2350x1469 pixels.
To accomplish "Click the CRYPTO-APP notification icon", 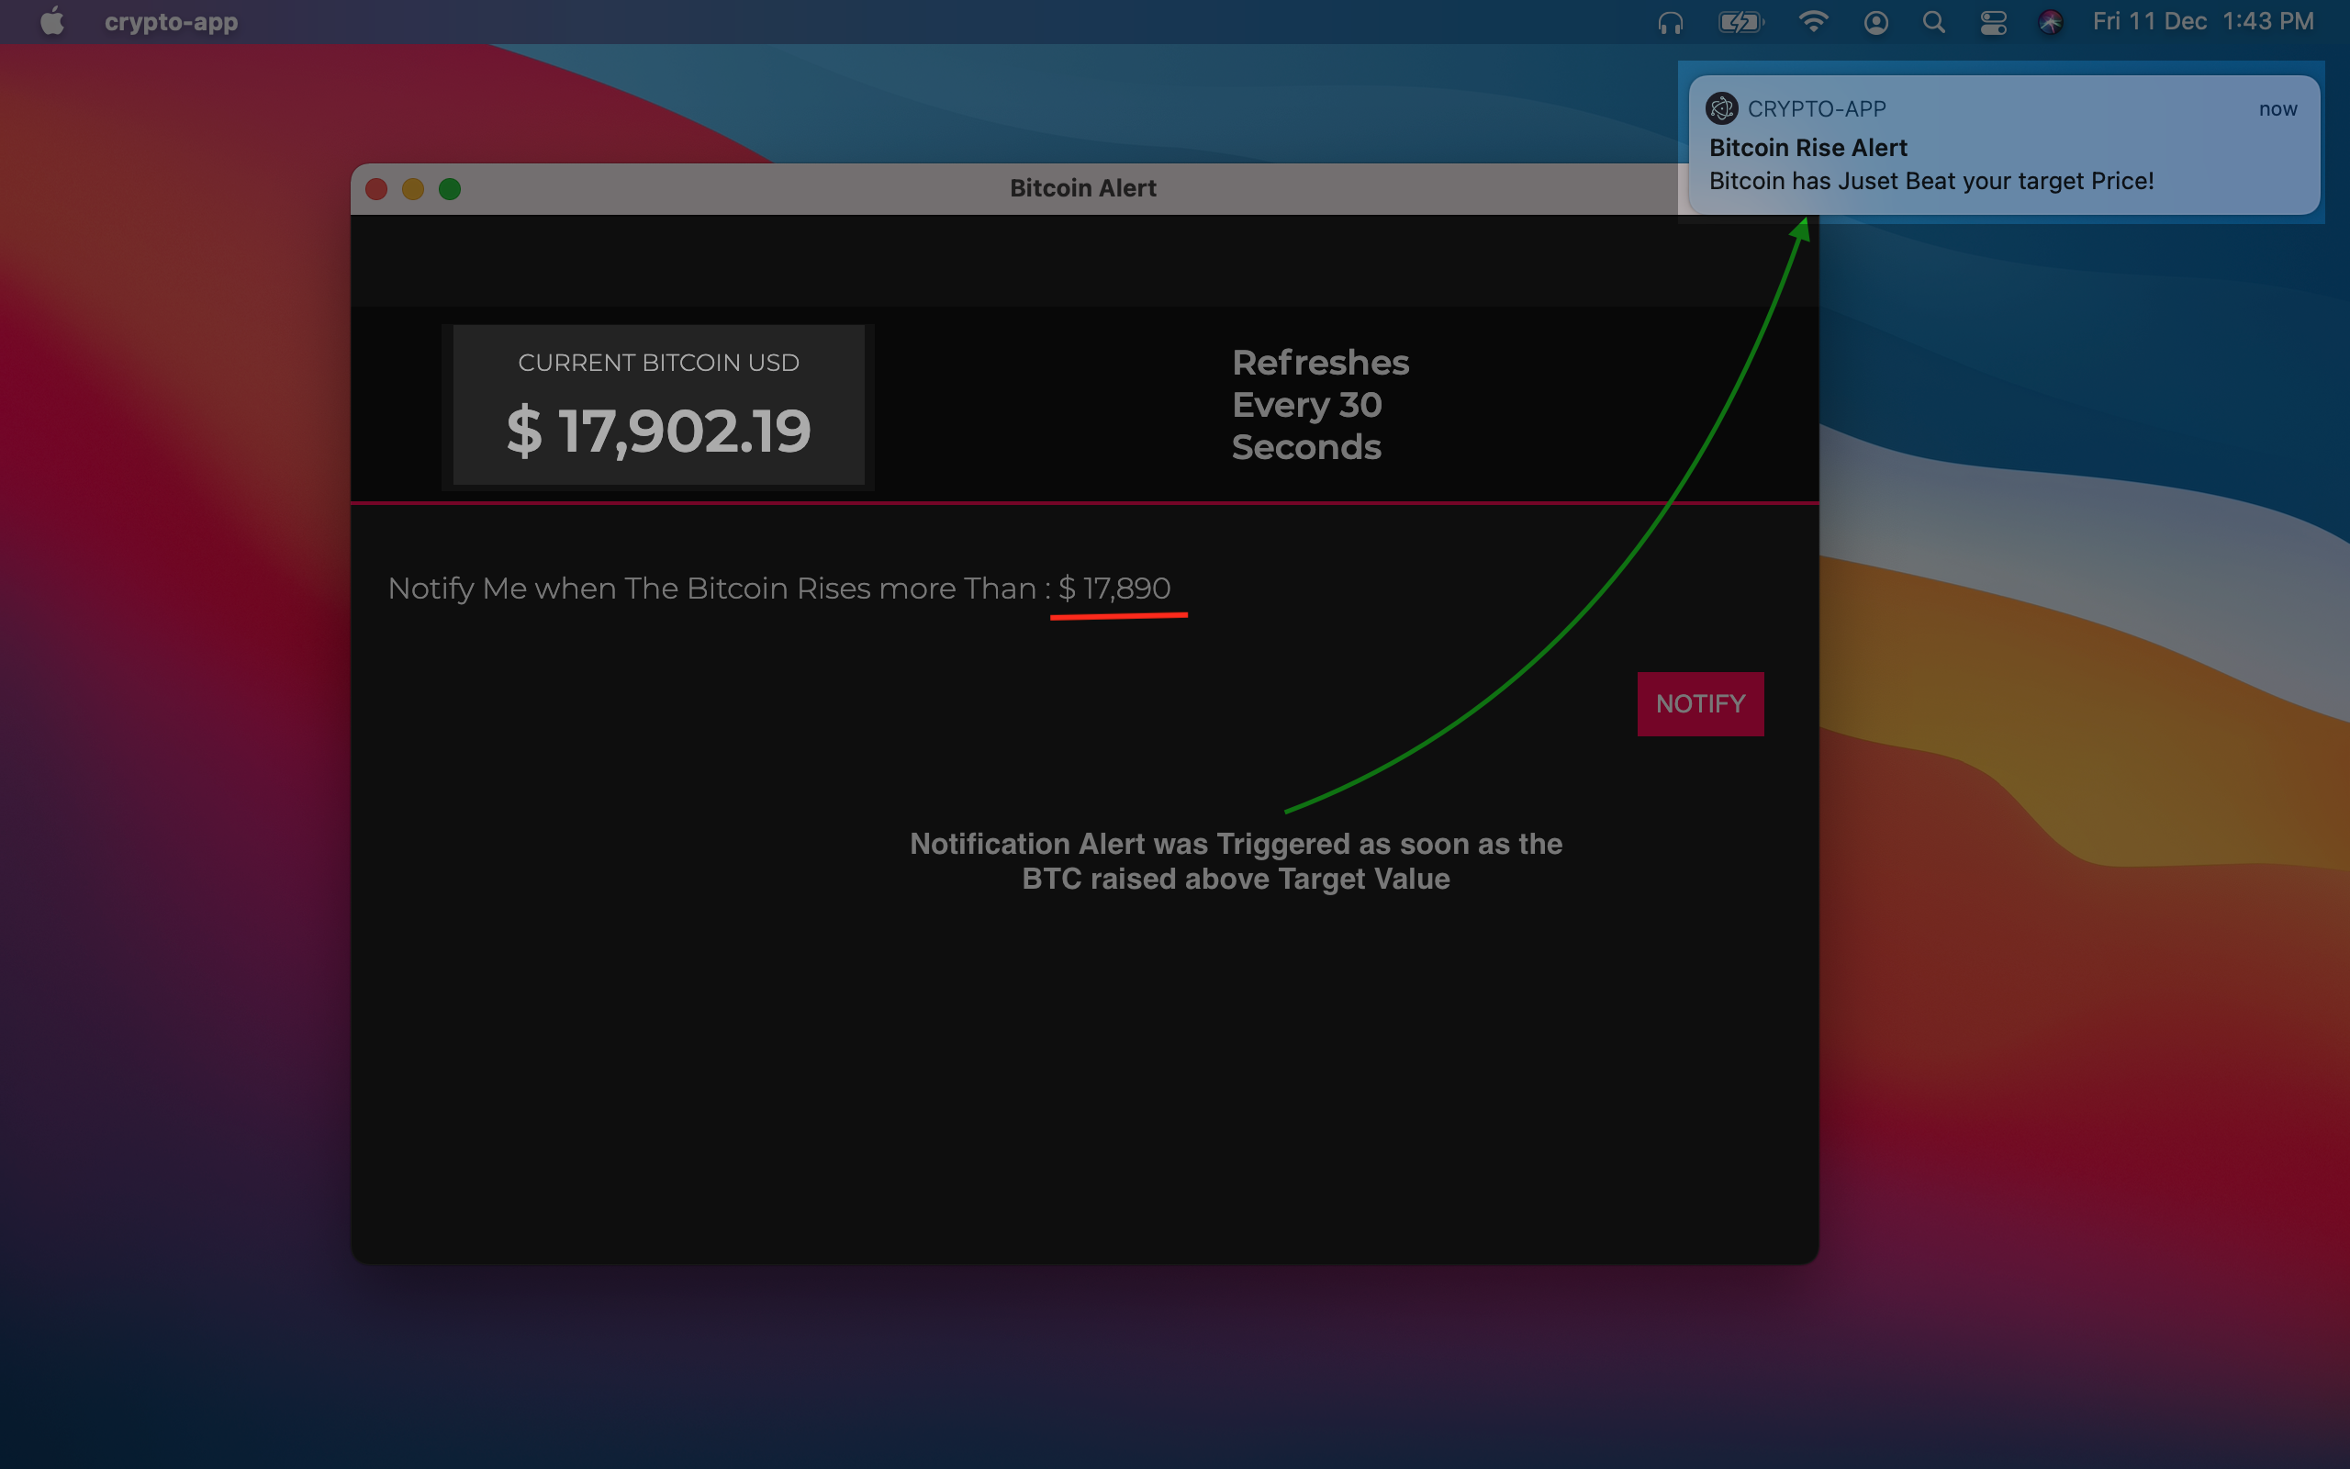I will [x=1722, y=109].
